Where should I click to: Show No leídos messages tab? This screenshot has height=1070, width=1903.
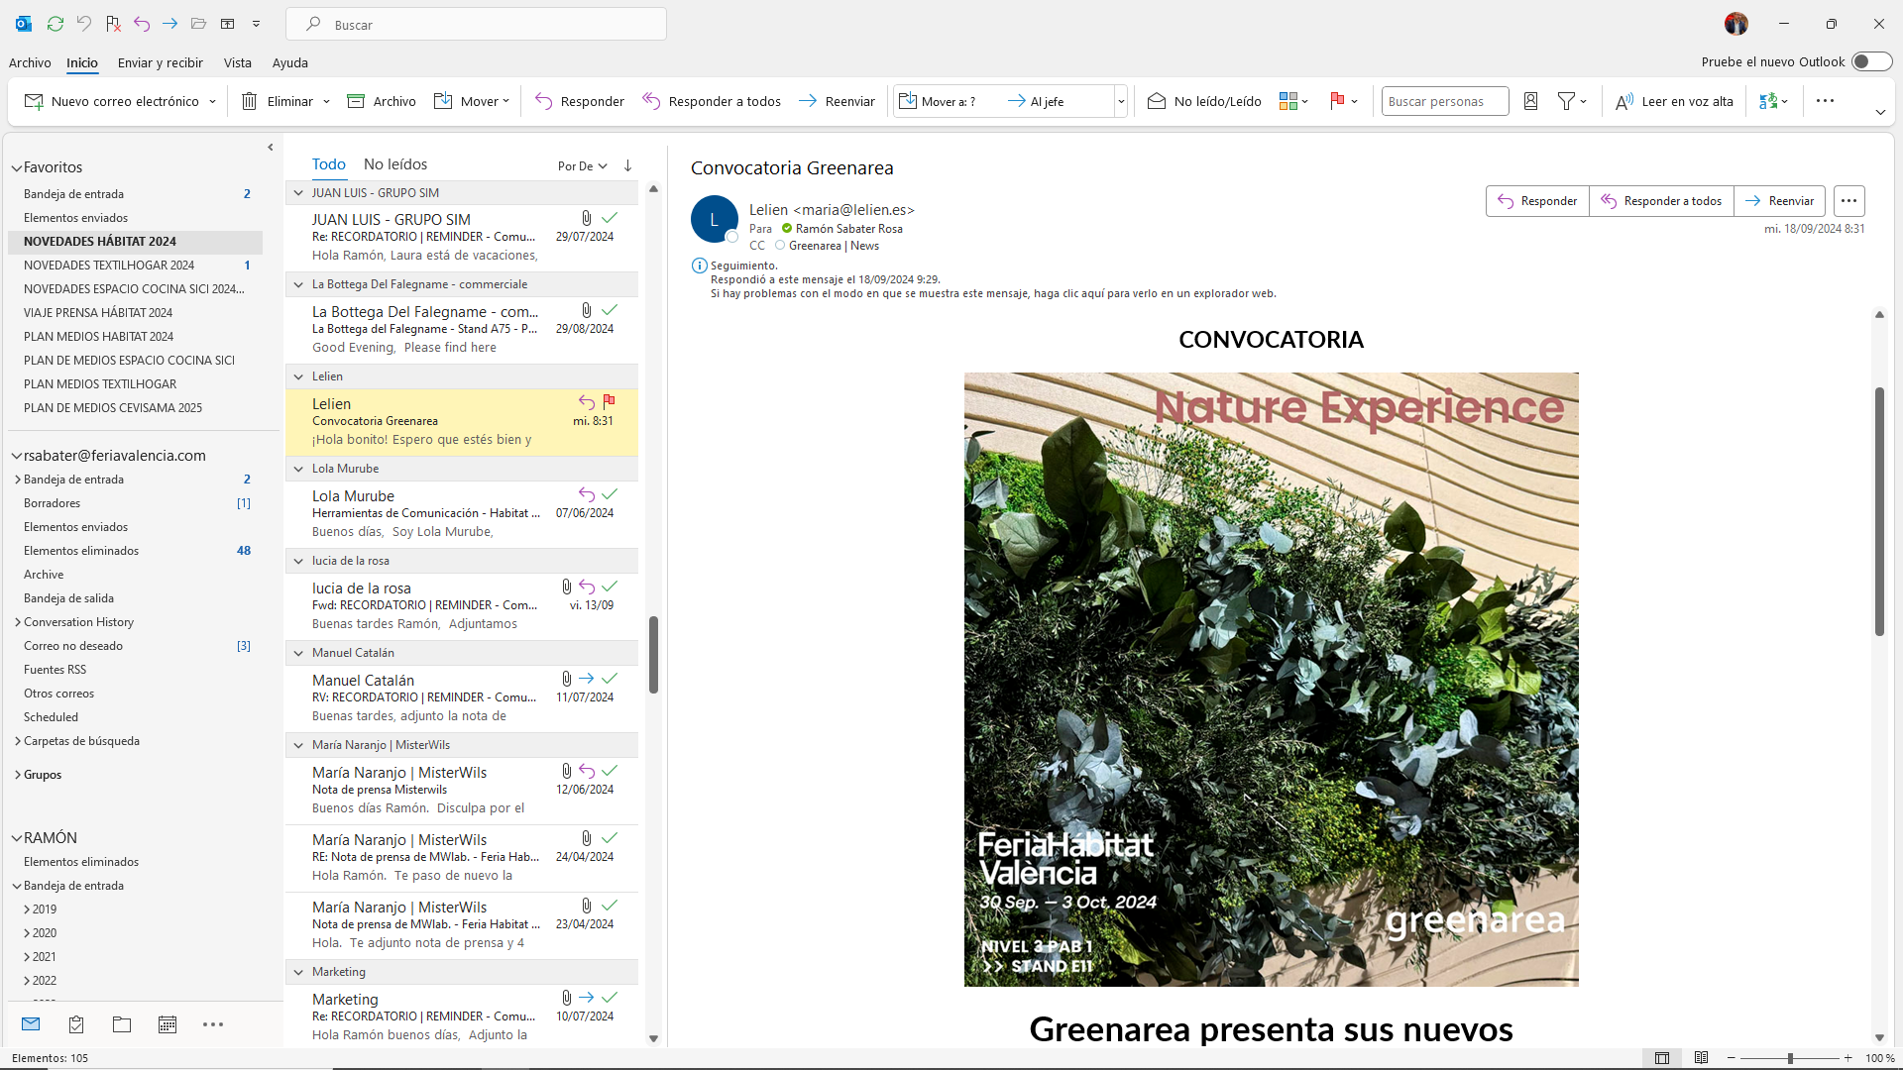pos(395,164)
